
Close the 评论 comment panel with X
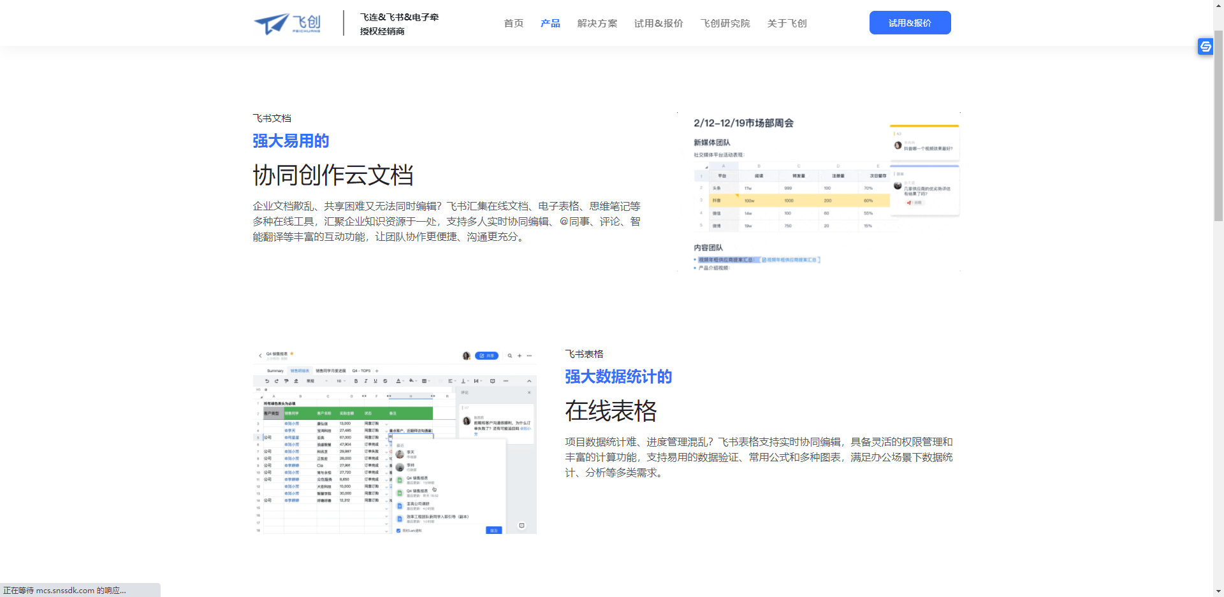click(x=529, y=392)
